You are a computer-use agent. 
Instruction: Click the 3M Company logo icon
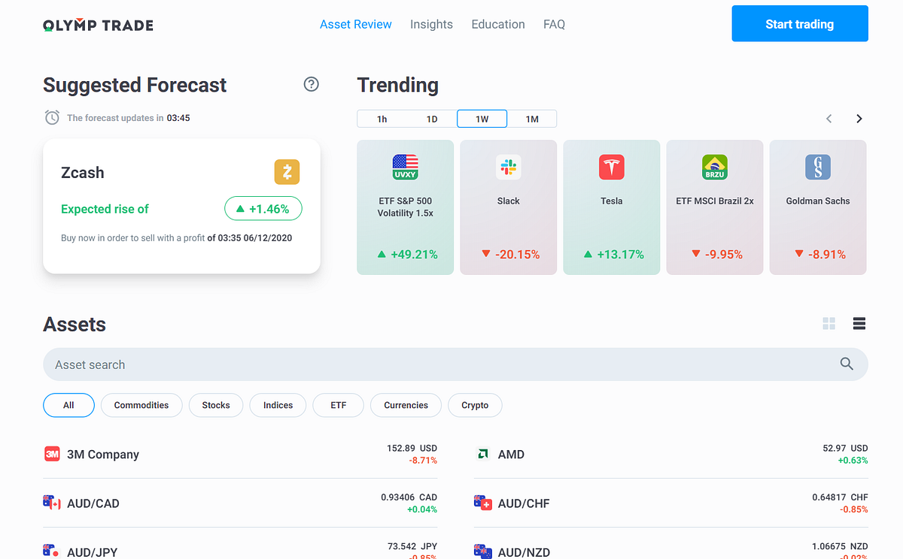52,454
